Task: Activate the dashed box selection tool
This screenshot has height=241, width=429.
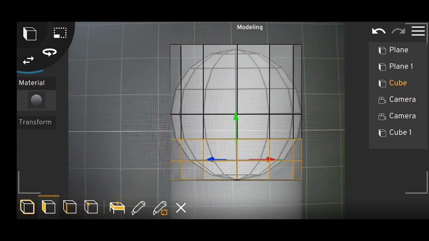Action: (60, 33)
